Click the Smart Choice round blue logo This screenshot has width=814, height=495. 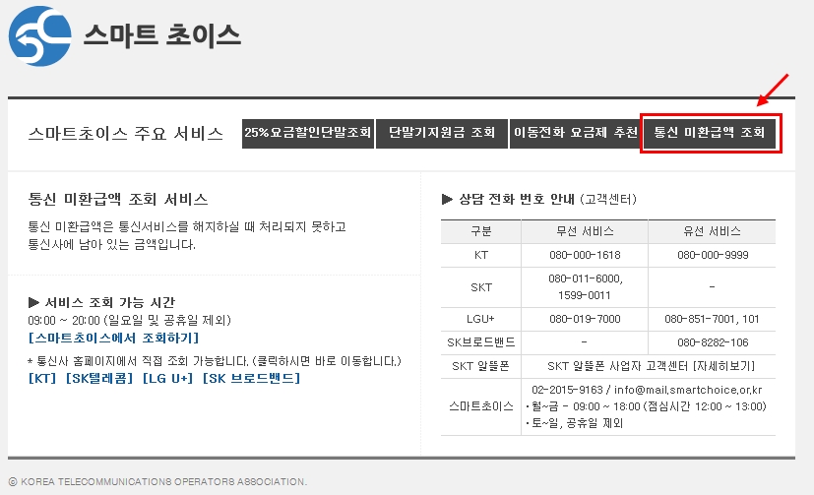pos(40,35)
